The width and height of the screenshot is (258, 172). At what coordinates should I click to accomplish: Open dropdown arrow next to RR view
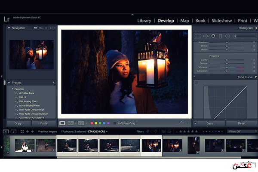76,123
